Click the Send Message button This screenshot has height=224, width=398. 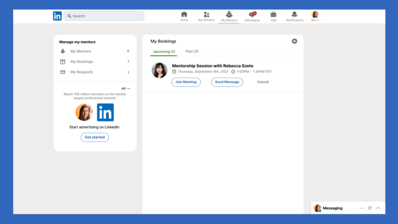[227, 82]
